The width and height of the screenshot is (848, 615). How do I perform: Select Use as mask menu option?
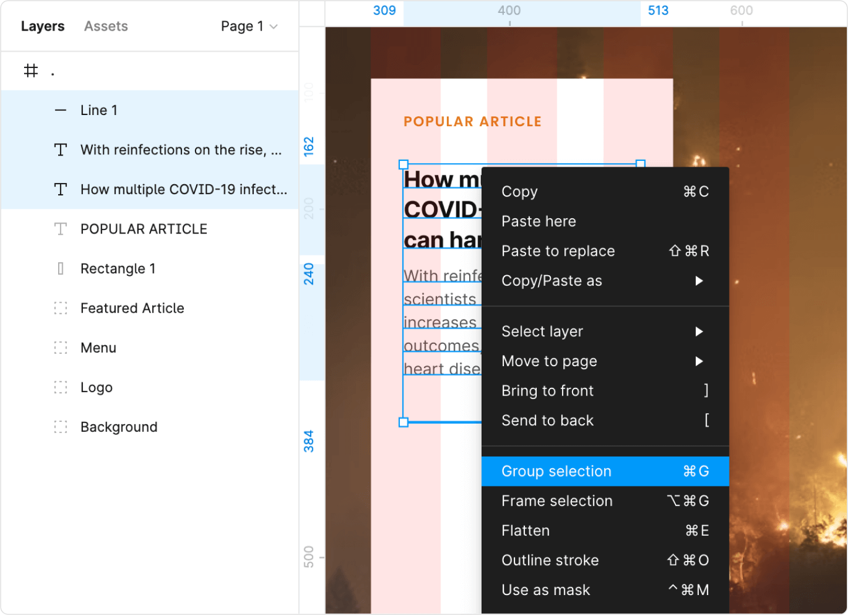605,590
